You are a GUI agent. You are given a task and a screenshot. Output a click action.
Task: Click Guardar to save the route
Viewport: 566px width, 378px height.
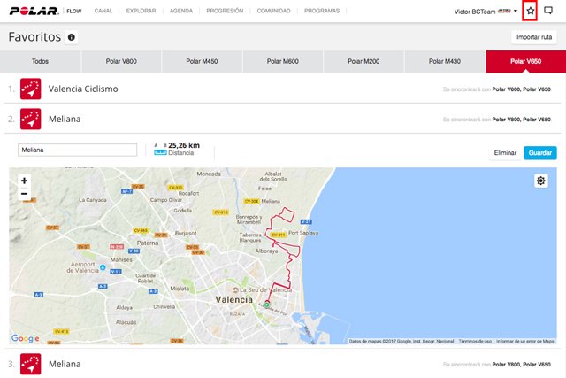540,153
